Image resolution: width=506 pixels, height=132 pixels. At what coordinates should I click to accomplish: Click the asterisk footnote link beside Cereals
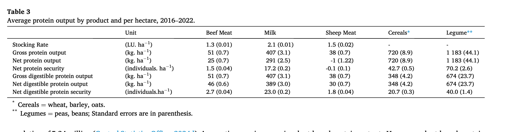click(x=408, y=32)
